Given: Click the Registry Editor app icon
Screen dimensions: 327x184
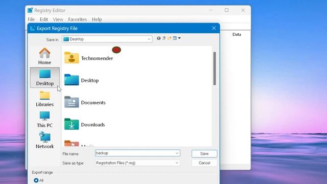Looking at the screenshot, I should click(30, 10).
